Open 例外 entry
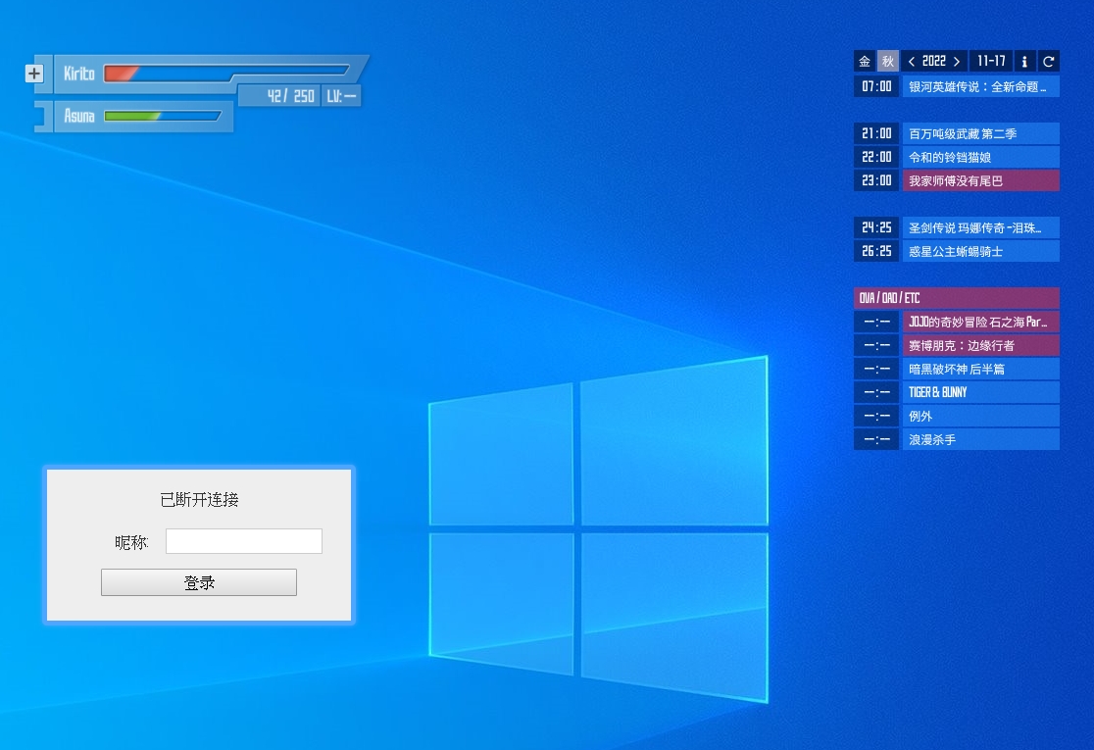This screenshot has width=1094, height=750. [x=981, y=416]
